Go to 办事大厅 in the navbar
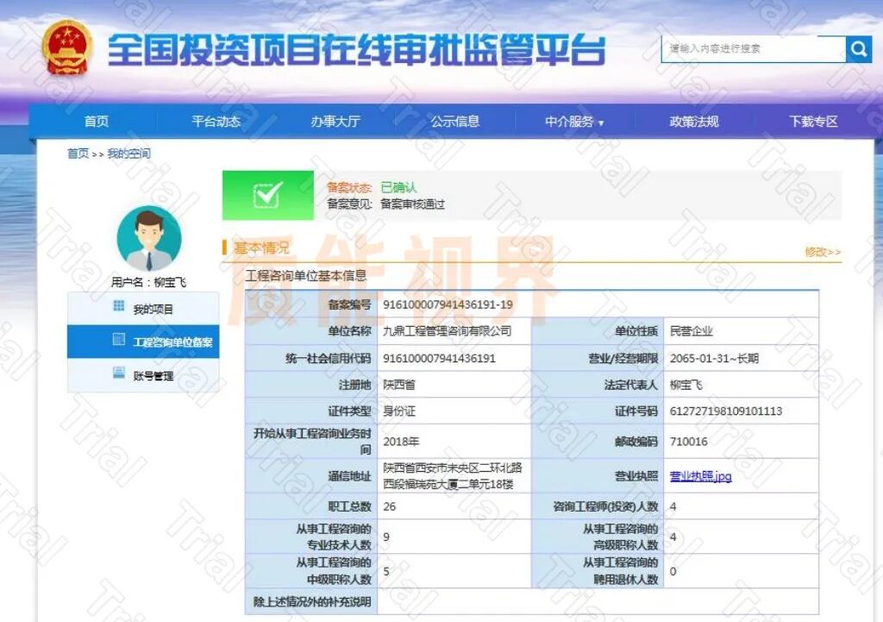The width and height of the screenshot is (883, 622). point(335,122)
